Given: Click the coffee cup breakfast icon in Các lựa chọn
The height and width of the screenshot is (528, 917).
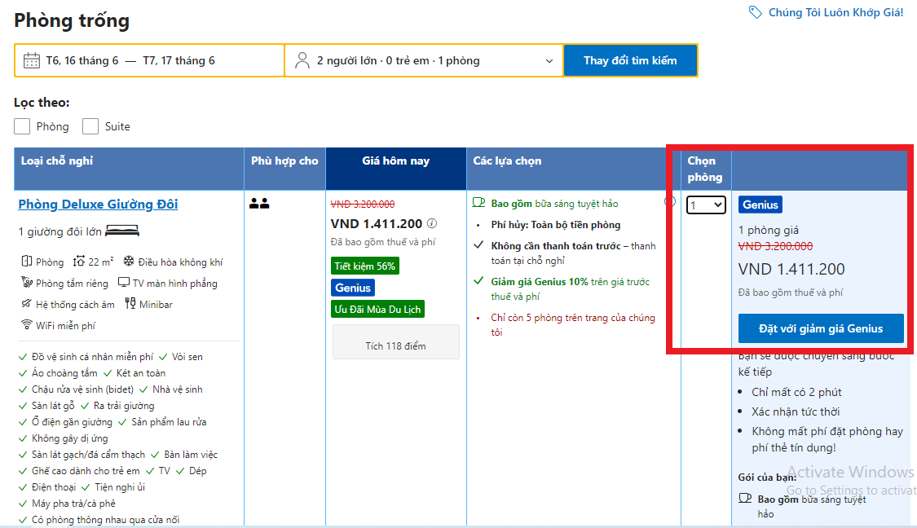Looking at the screenshot, I should (479, 203).
